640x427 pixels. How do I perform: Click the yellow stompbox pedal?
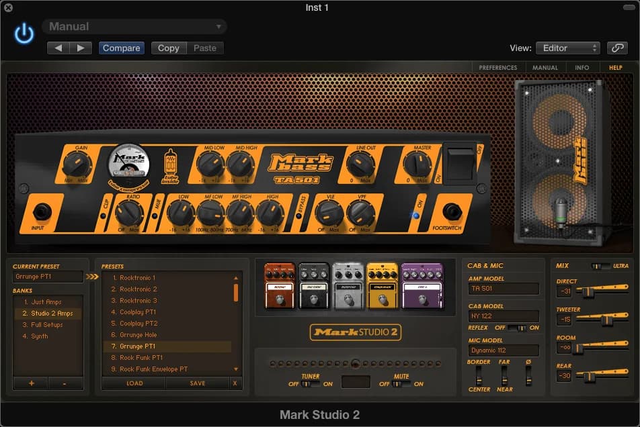pos(383,285)
